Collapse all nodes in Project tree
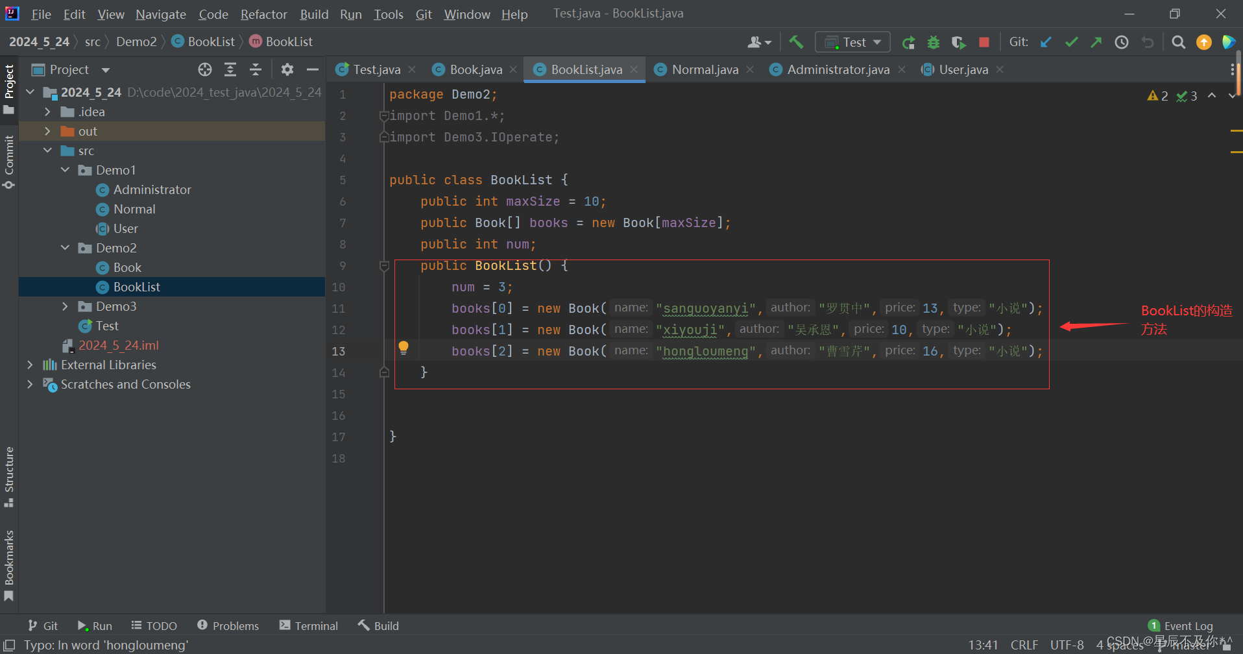The height and width of the screenshot is (654, 1243). 256,69
